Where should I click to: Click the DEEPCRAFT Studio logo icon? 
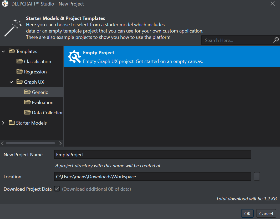coord(5,4)
